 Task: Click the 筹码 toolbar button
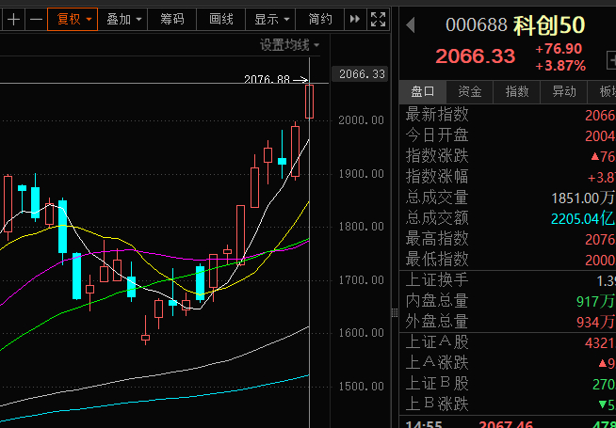[172, 19]
